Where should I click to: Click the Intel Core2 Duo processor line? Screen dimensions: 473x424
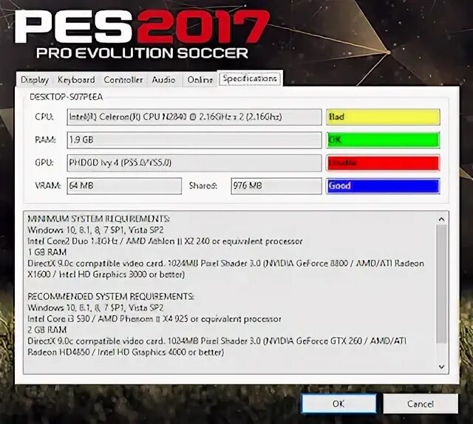(x=165, y=242)
